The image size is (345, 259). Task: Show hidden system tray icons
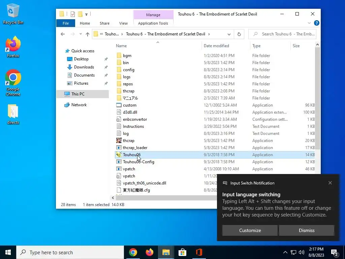pos(285,252)
